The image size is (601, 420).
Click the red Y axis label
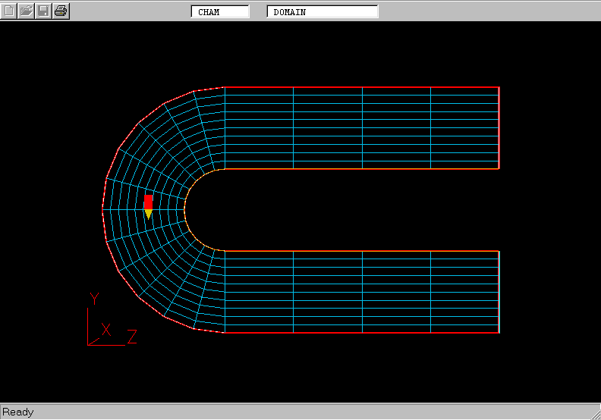(x=94, y=298)
